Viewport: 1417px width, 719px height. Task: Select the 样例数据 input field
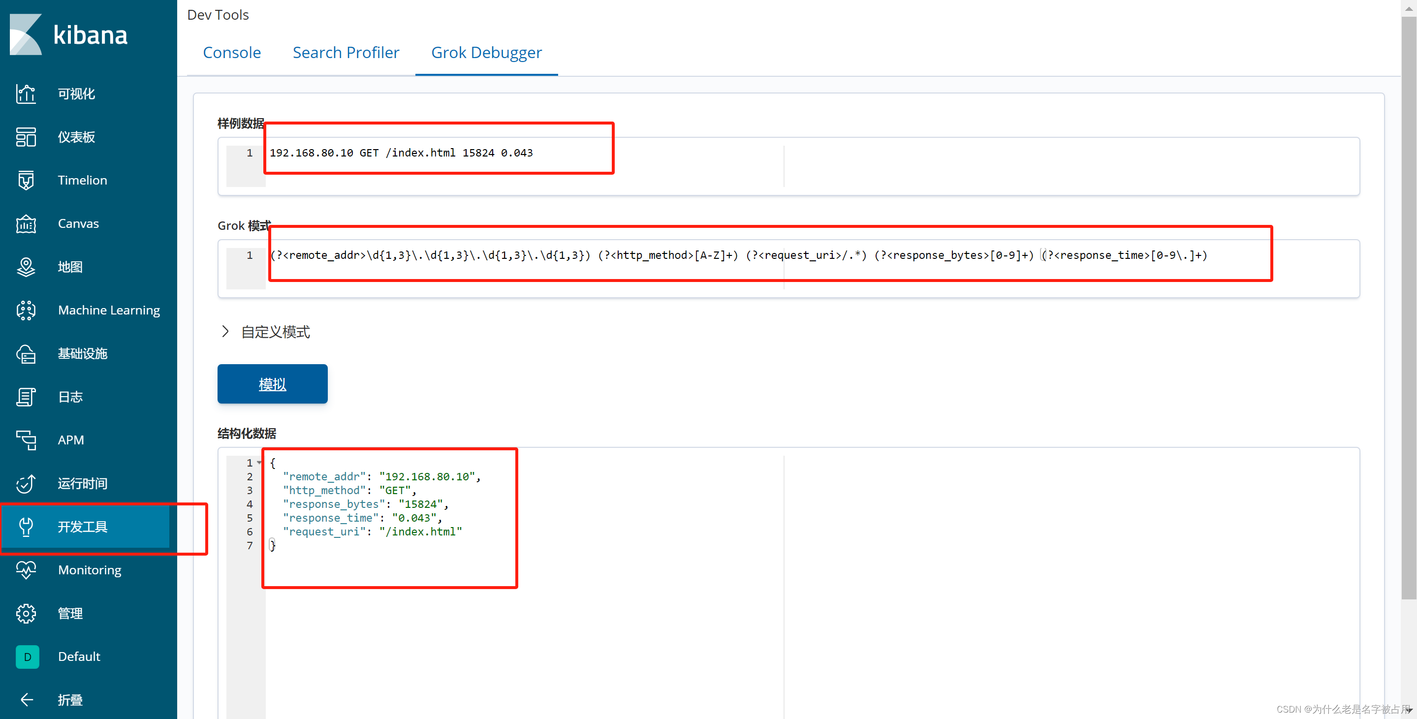click(x=440, y=152)
